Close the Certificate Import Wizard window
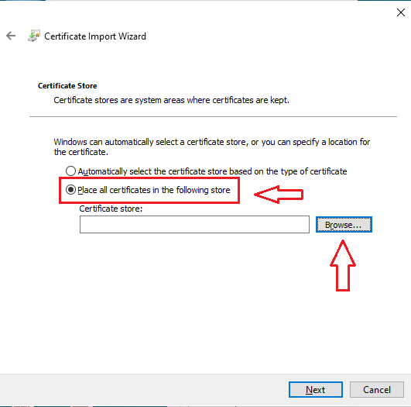Screen dimensions: 411x407 click(400, 12)
